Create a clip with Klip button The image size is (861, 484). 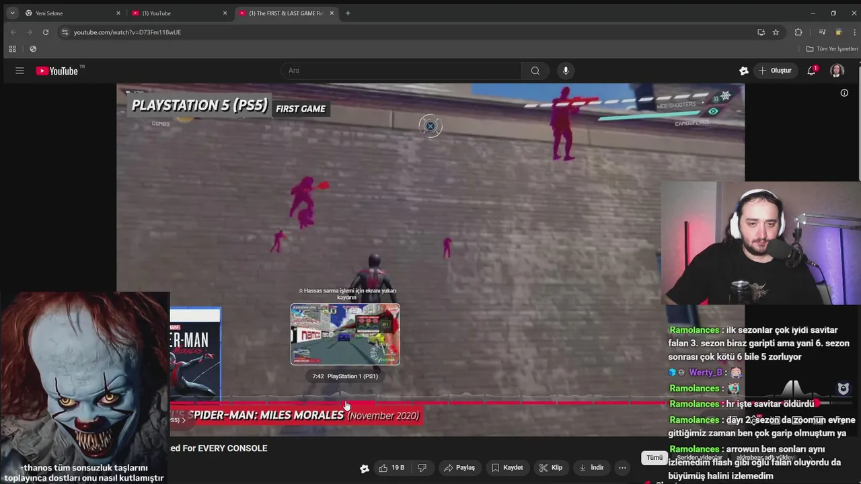coord(551,468)
